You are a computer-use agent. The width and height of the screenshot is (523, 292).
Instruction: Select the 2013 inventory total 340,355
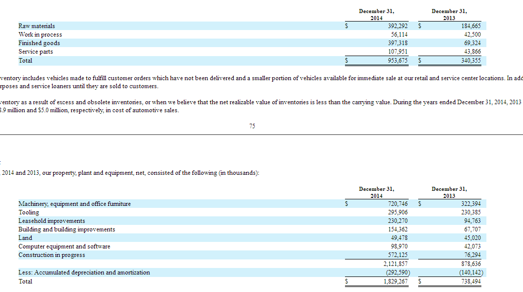(x=470, y=61)
